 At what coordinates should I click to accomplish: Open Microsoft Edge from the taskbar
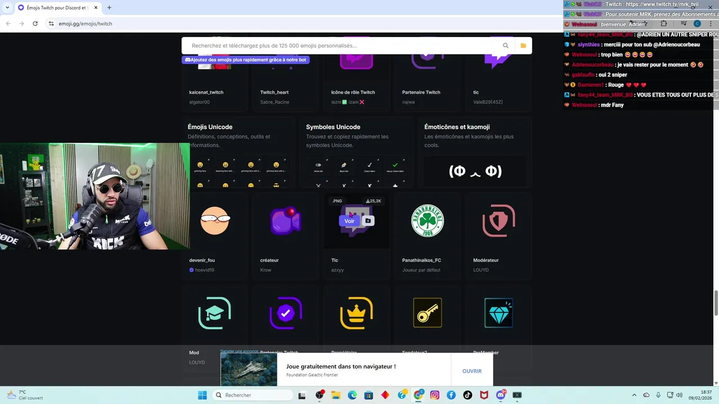pyautogui.click(x=352, y=395)
